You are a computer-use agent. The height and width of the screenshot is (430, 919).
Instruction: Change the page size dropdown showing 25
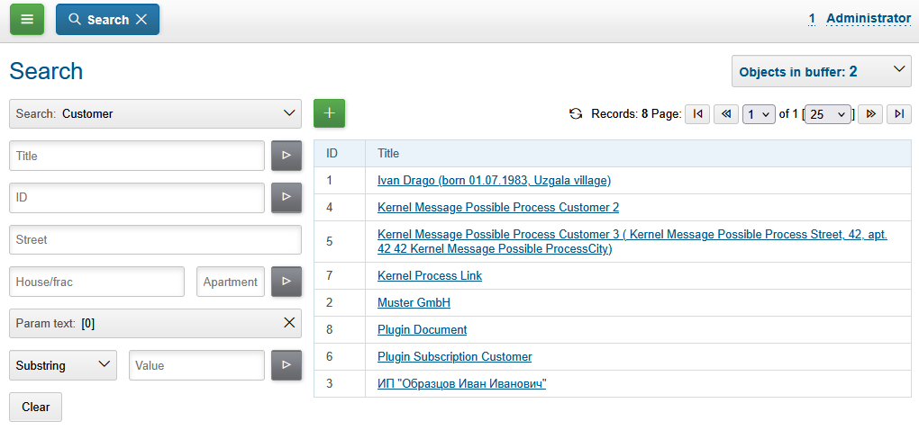tap(828, 114)
